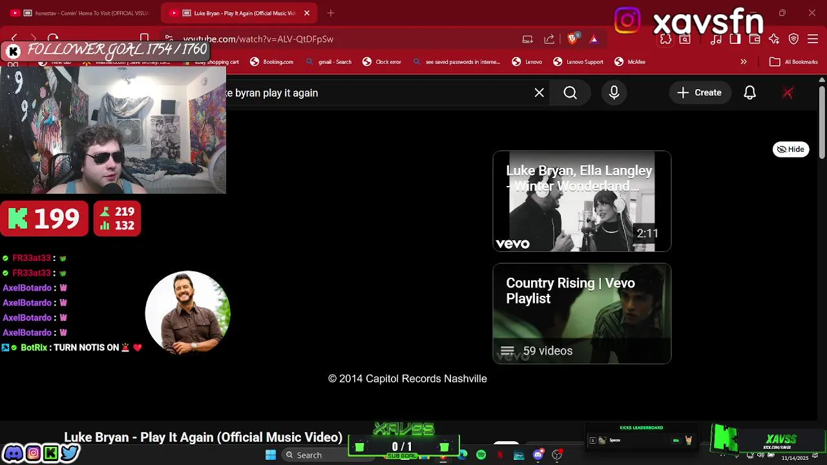
Task: Open the browser hamburger menu
Action: [x=813, y=39]
